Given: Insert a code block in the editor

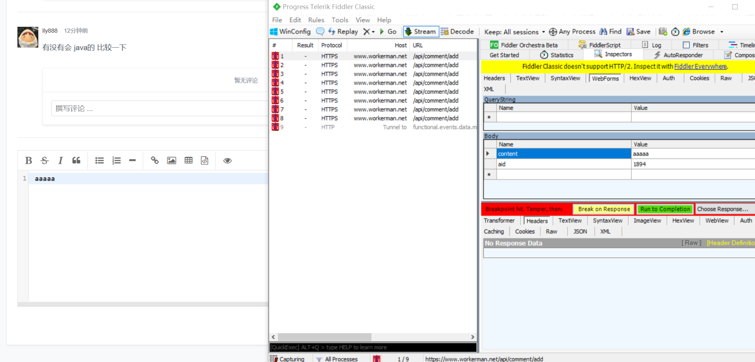Looking at the screenshot, I should 205,160.
